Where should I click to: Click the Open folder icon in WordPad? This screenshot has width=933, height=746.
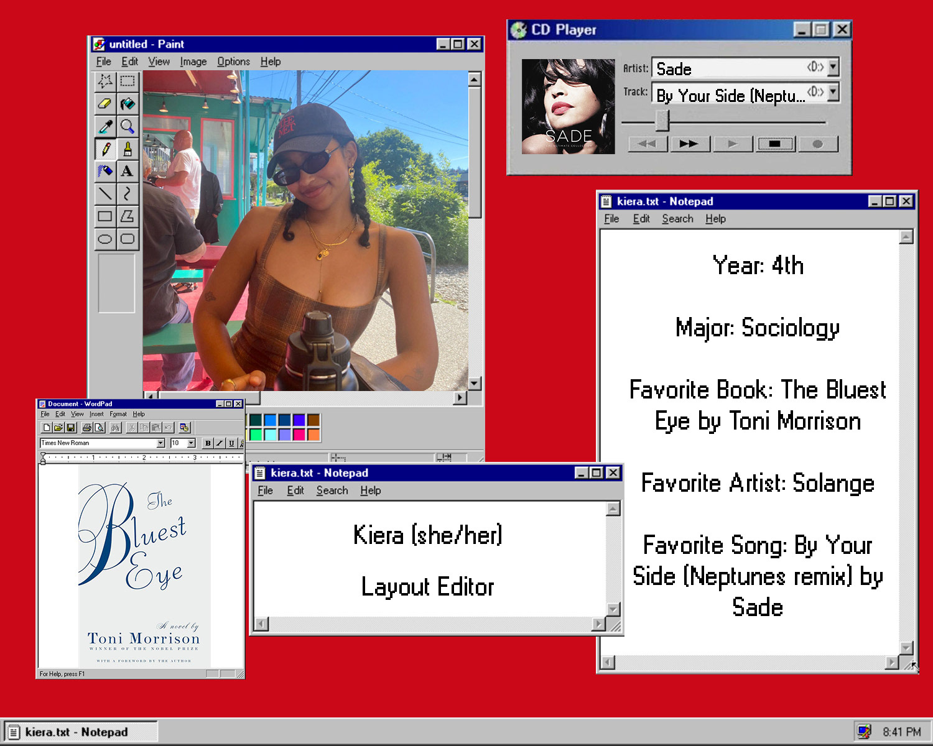(x=58, y=427)
